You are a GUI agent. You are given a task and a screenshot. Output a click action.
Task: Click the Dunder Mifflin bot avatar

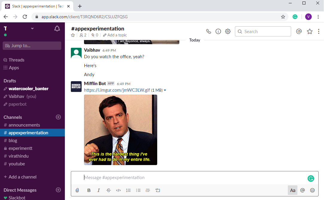tap(76, 87)
